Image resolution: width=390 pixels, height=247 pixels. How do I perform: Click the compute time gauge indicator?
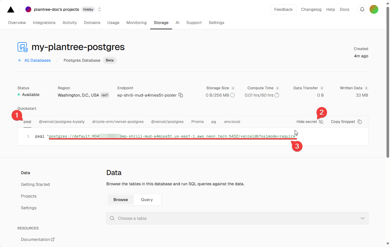(x=277, y=95)
